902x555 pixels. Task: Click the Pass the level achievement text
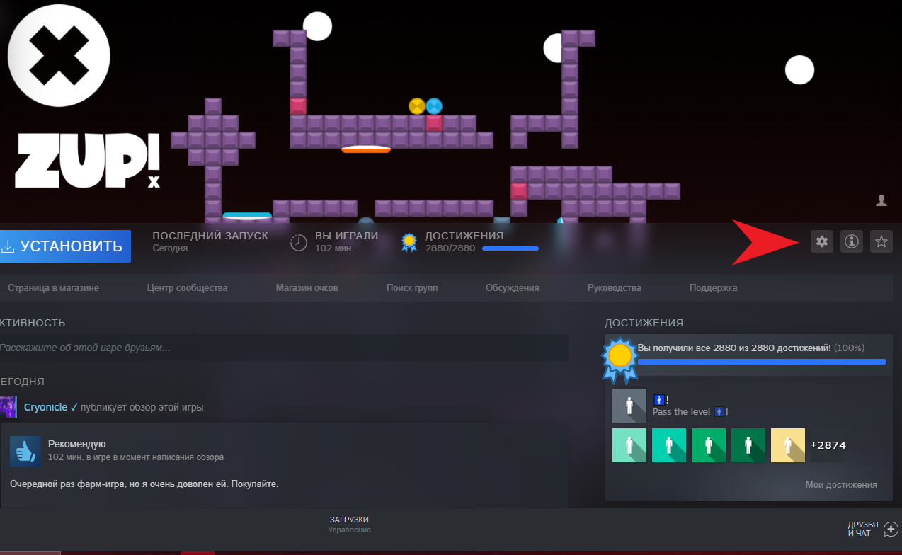pos(690,412)
